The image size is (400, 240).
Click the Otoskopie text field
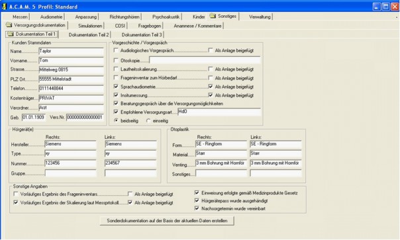(205, 60)
